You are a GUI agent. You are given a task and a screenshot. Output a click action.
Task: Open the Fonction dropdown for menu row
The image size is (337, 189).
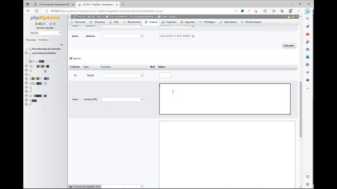click(123, 99)
